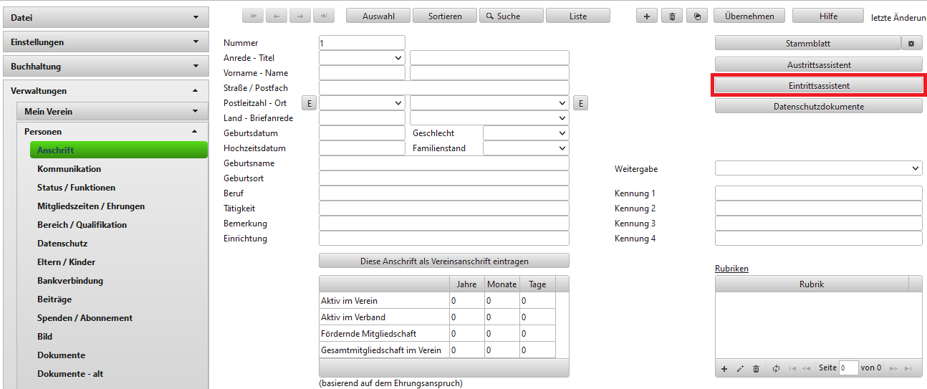
Task: Open Eltern / Kinder entry
Action: click(x=66, y=262)
